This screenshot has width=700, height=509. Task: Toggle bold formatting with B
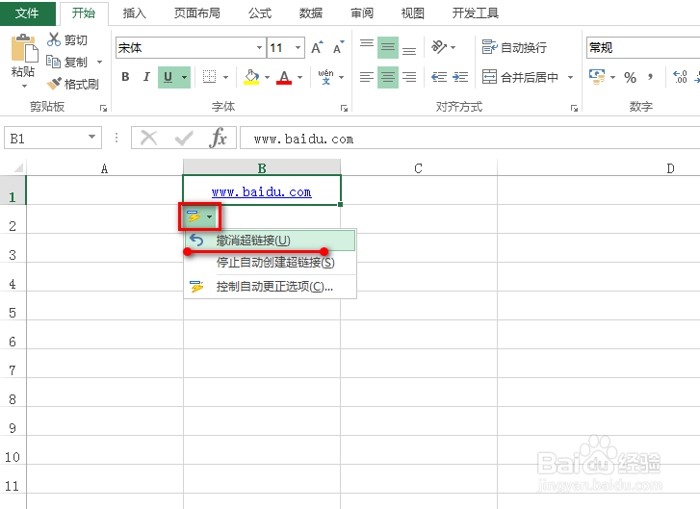pyautogui.click(x=125, y=77)
